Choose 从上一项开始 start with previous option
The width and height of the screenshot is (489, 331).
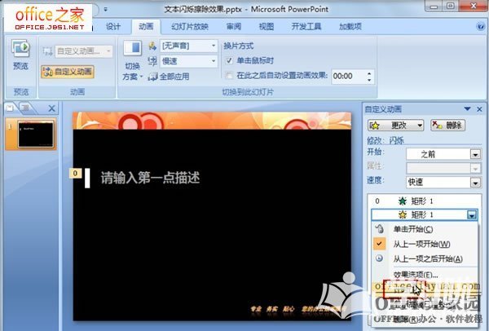[421, 244]
